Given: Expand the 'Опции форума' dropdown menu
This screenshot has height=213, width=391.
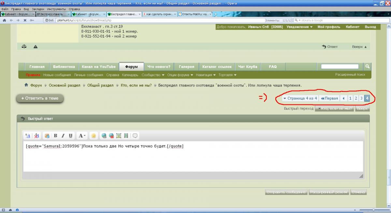Looking at the screenshot, I should tap(180, 75).
